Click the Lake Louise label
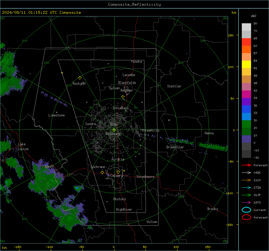269x251 pixels. (23, 147)
